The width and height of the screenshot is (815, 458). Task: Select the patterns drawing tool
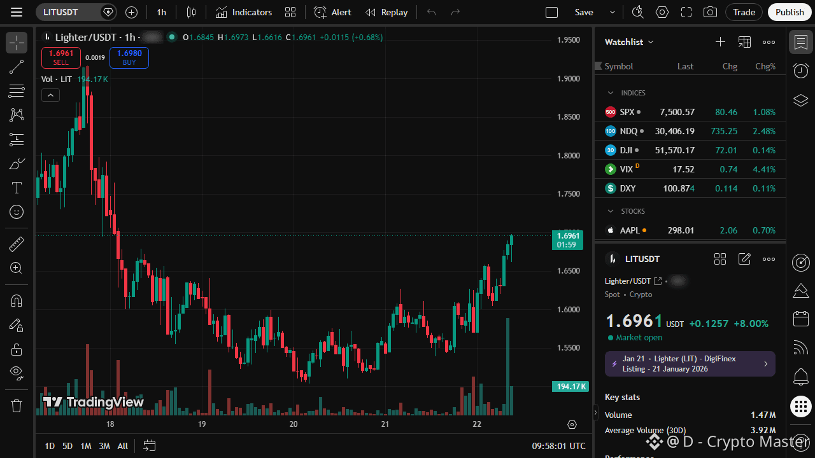coord(17,115)
